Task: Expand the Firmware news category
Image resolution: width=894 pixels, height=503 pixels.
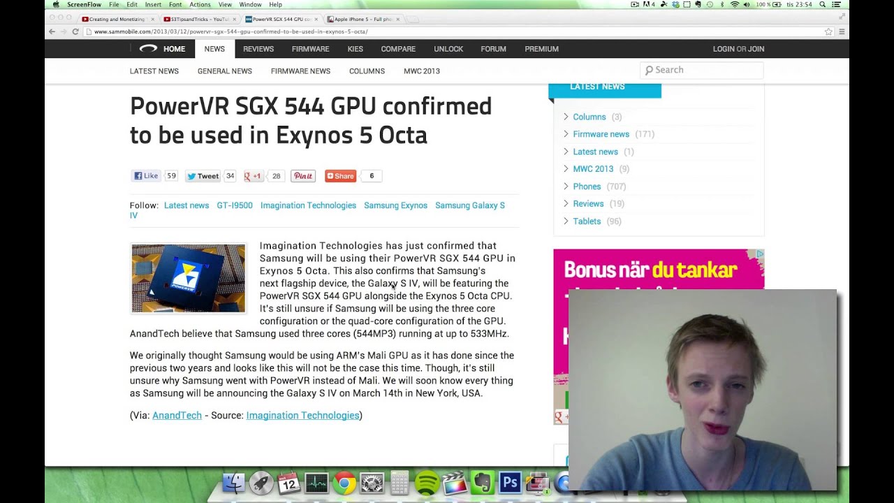Action: pyautogui.click(x=601, y=134)
